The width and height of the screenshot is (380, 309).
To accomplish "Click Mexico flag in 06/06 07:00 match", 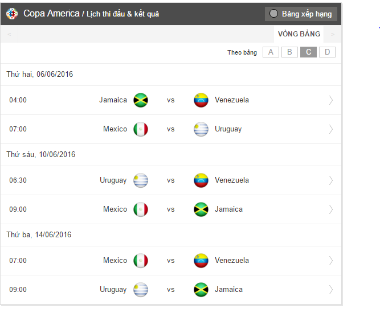I will tap(141, 129).
